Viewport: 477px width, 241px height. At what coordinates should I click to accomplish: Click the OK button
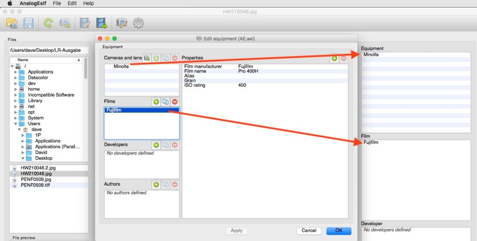pos(339,231)
